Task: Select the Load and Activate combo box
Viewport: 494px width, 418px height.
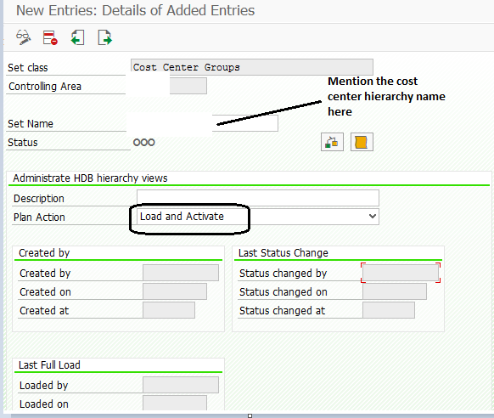Action: pyautogui.click(x=258, y=217)
